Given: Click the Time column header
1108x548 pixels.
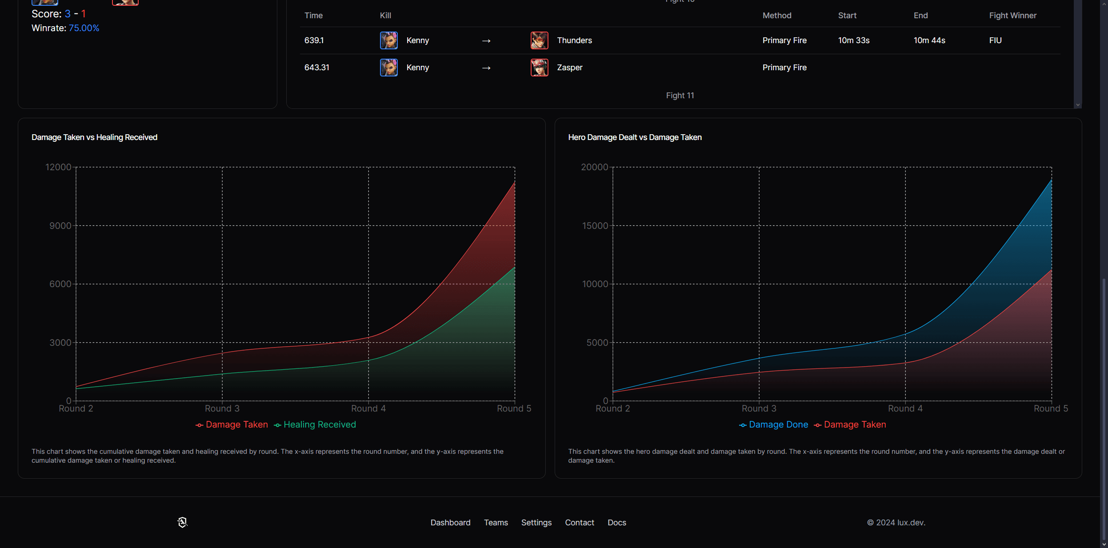Looking at the screenshot, I should 313,16.
